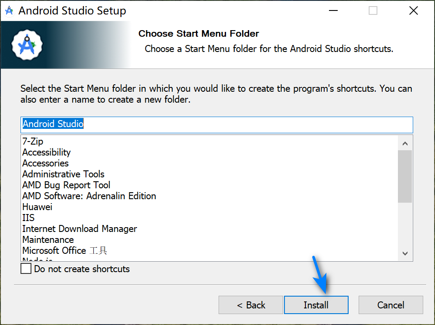Image resolution: width=435 pixels, height=325 pixels.
Task: Minimize the Android Studio Setup window
Action: click(x=332, y=11)
